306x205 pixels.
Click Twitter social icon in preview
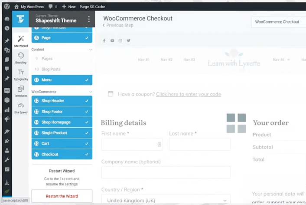click(x=128, y=40)
